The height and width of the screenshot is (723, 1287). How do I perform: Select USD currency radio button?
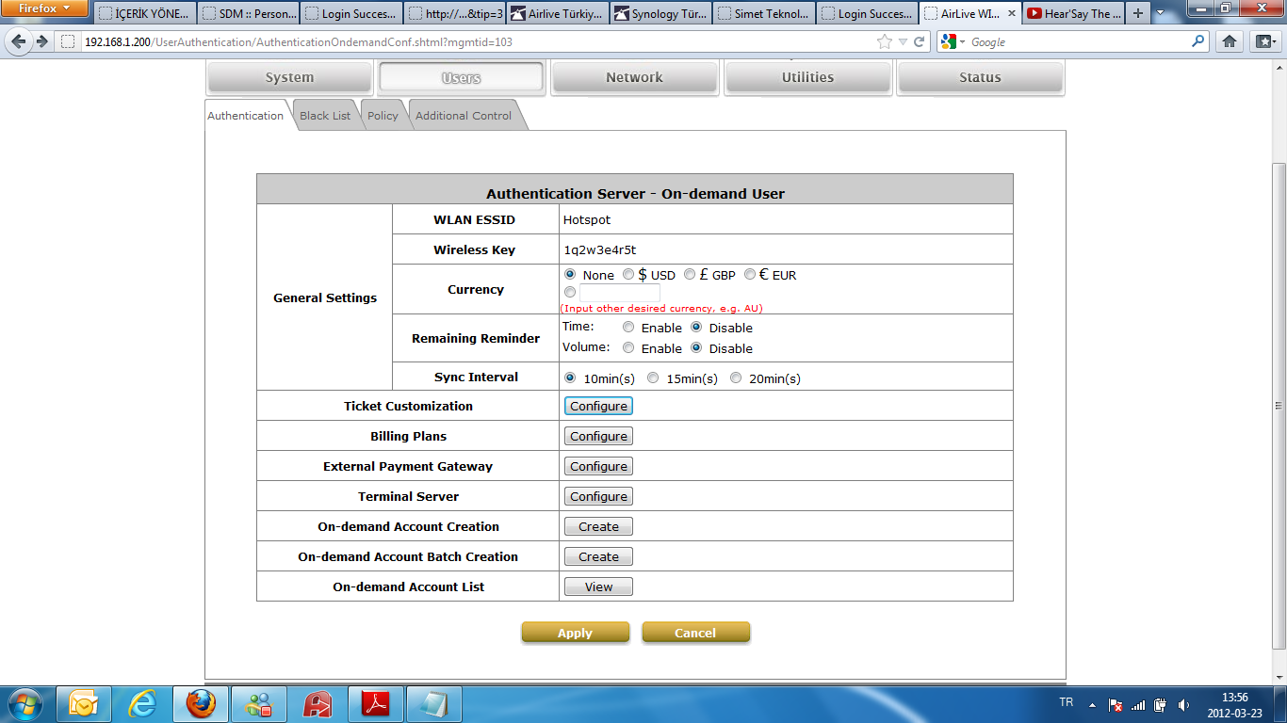[628, 275]
